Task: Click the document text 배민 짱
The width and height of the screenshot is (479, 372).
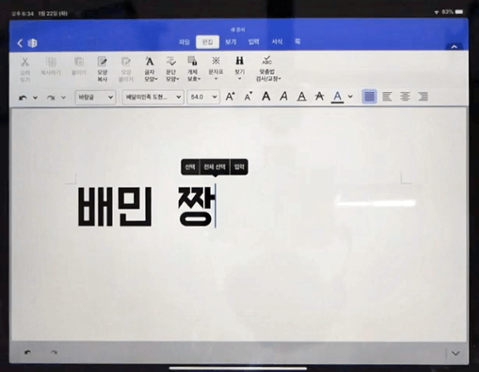Action: (x=145, y=207)
